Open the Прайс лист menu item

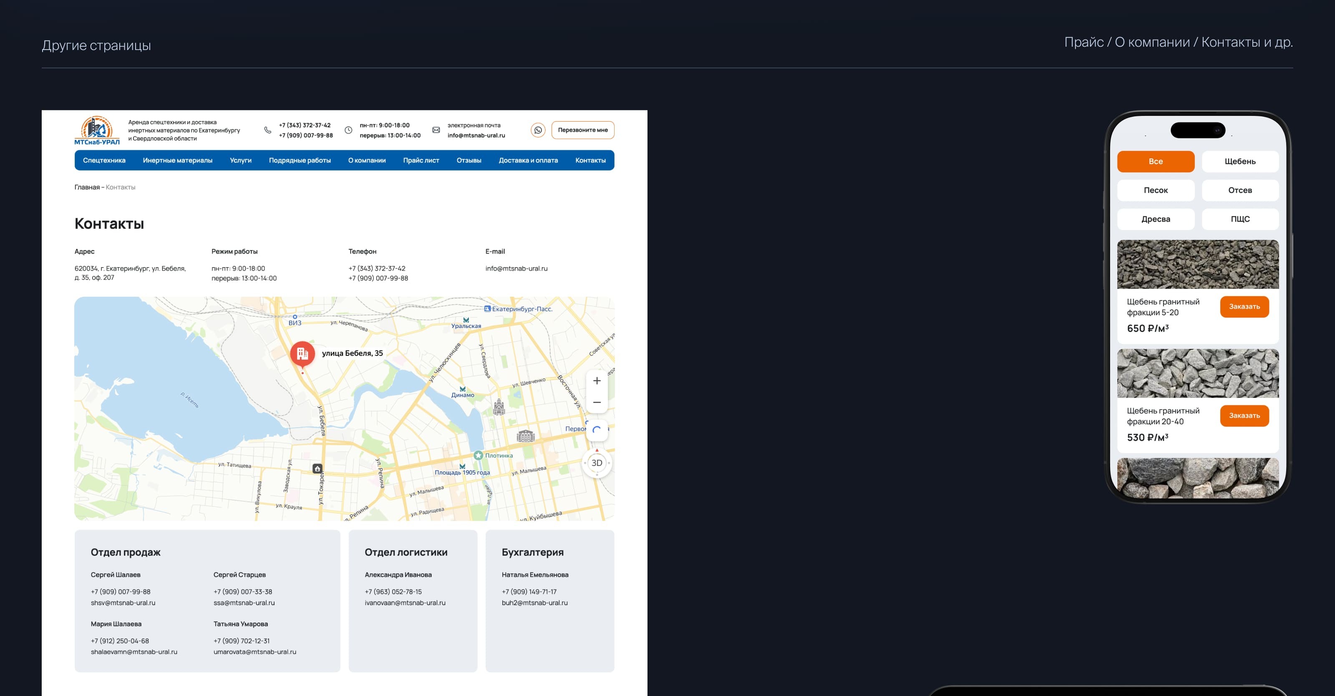pos(421,160)
